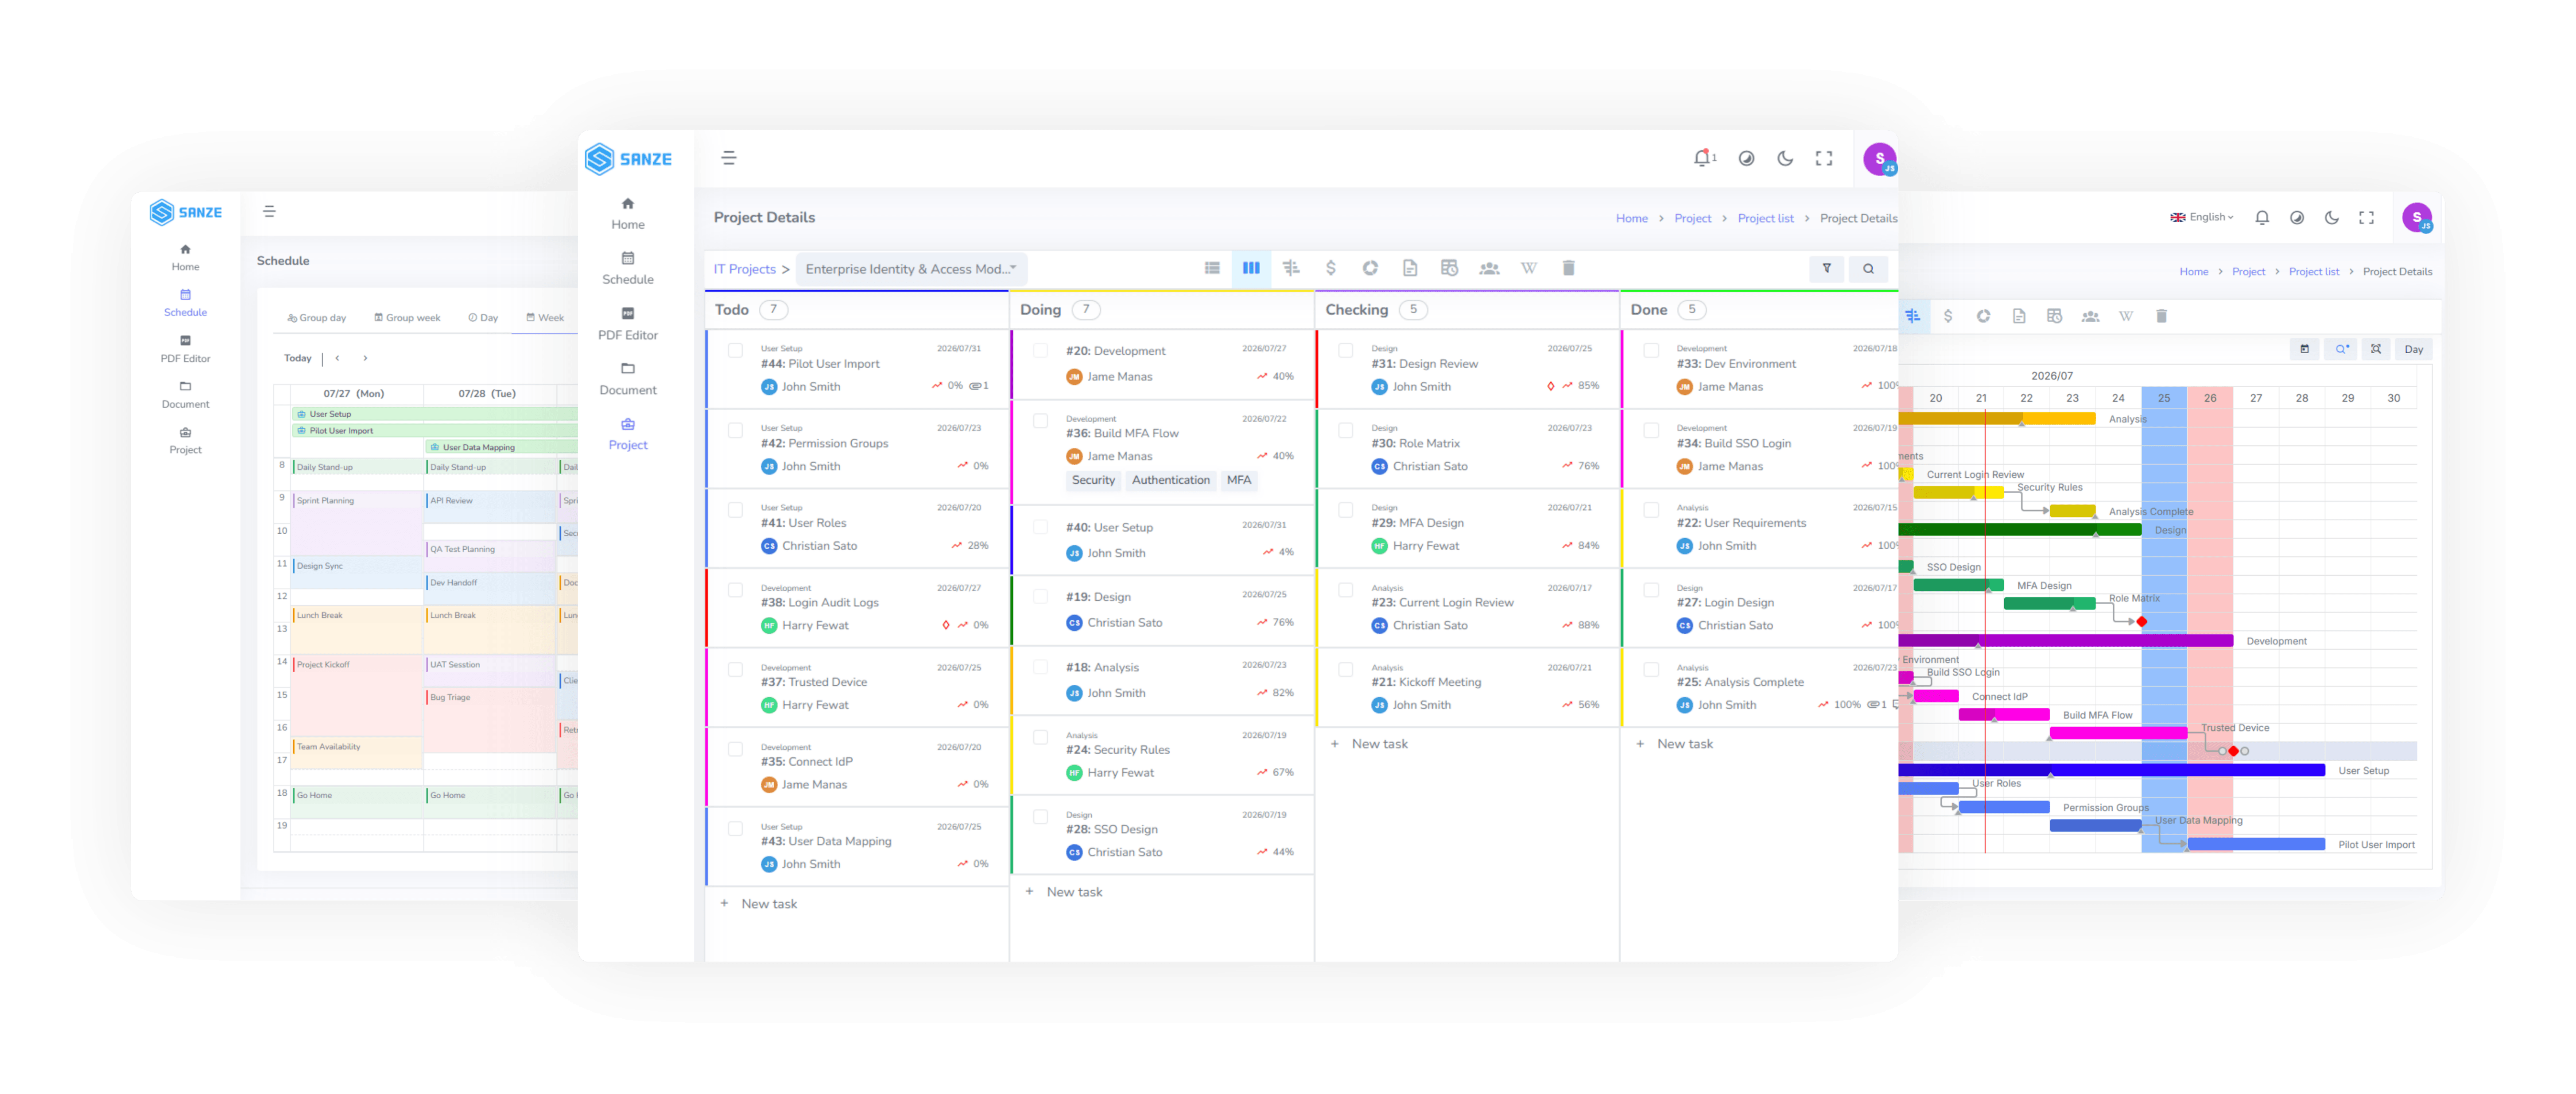Image resolution: width=2576 pixels, height=1094 pixels.
Task: Open the user avatar in center window header
Action: 1880,159
